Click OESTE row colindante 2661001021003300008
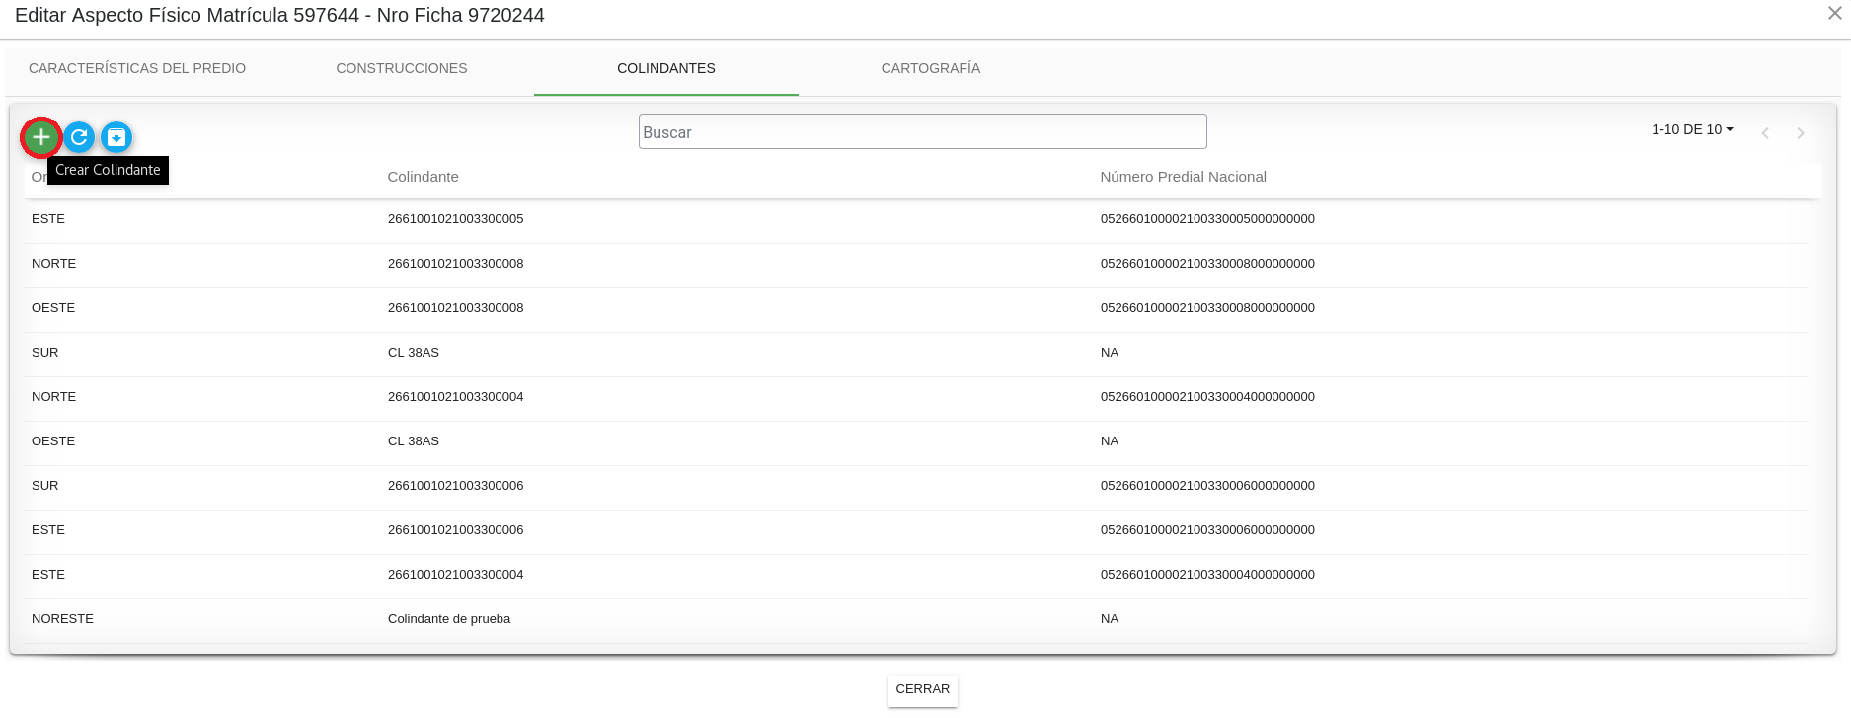This screenshot has width=1851, height=718. (x=455, y=308)
